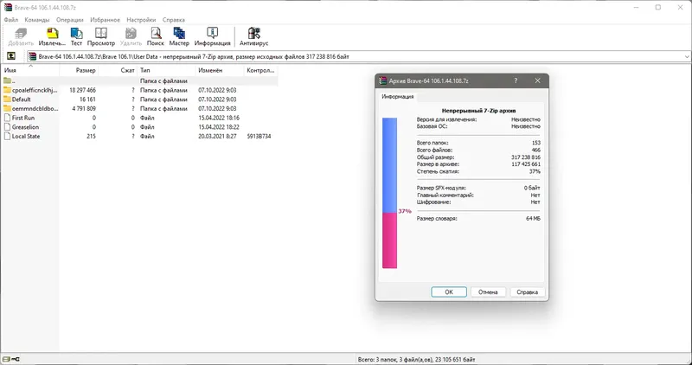Open the Файл menu
Screen dimensions: 692x365
(11, 20)
